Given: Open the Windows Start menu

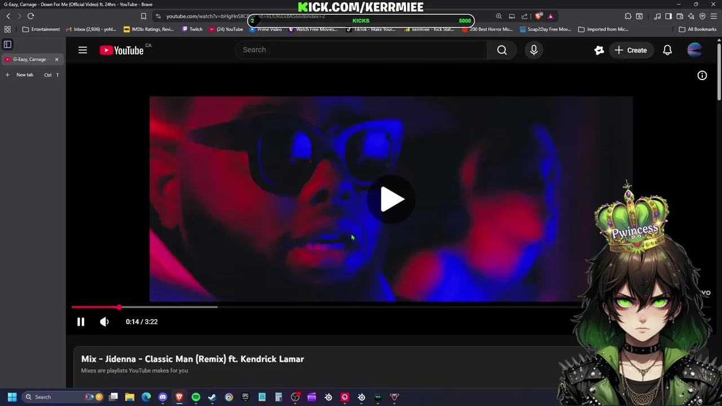Looking at the screenshot, I should point(12,397).
